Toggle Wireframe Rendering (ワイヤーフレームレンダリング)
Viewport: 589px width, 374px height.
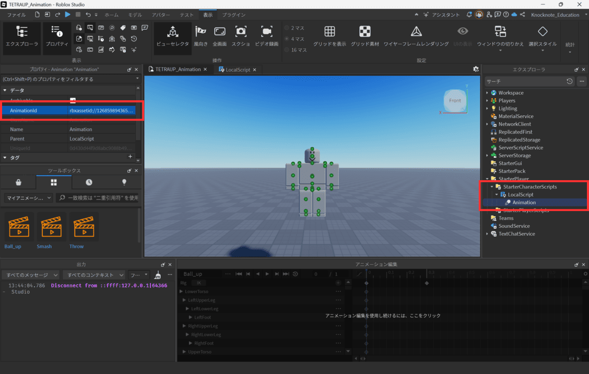[416, 37]
